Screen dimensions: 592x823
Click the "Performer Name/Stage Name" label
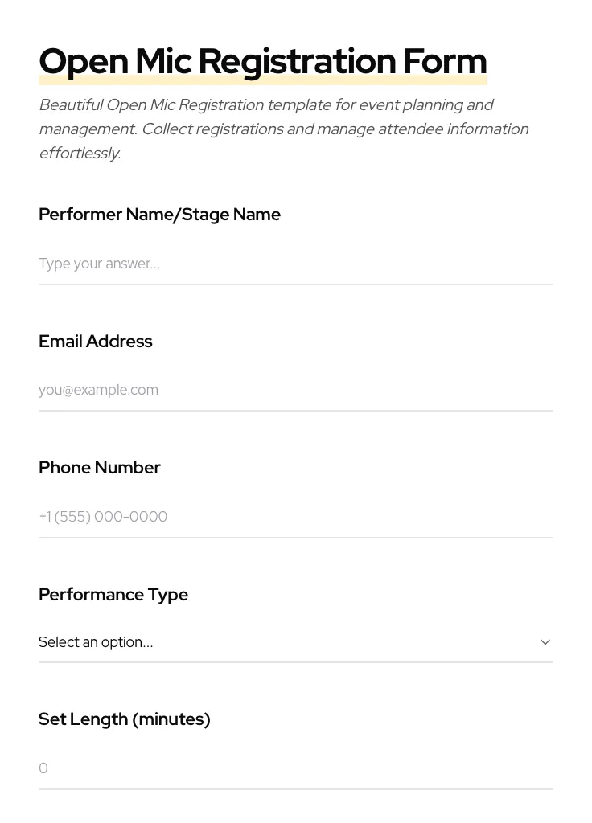click(159, 215)
